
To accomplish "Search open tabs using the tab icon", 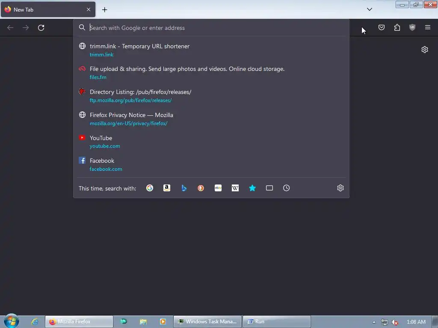I will tap(269, 188).
